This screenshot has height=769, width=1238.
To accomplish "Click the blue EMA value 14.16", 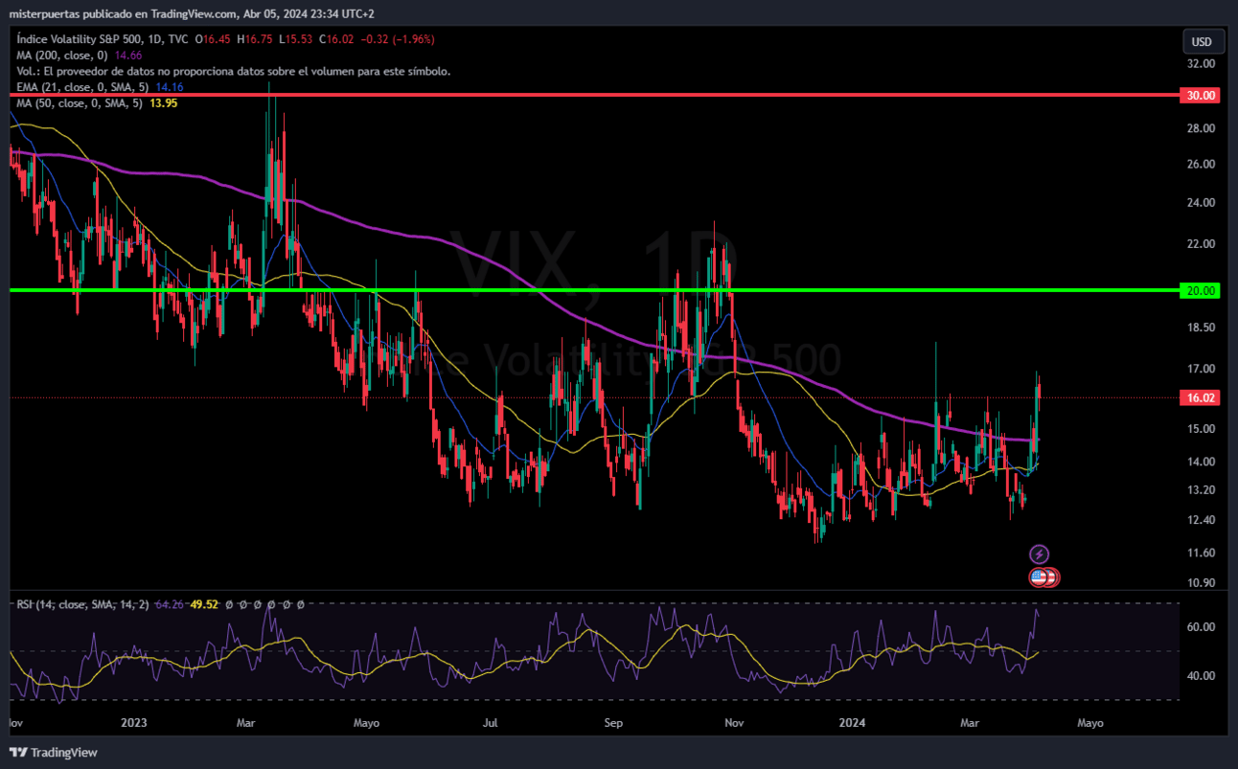I will 170,87.
